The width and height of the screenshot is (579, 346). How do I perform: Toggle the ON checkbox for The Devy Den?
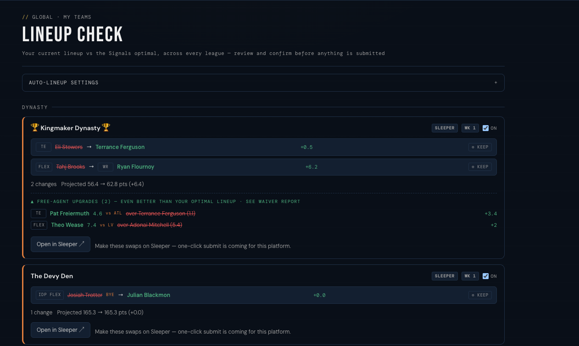(485, 276)
